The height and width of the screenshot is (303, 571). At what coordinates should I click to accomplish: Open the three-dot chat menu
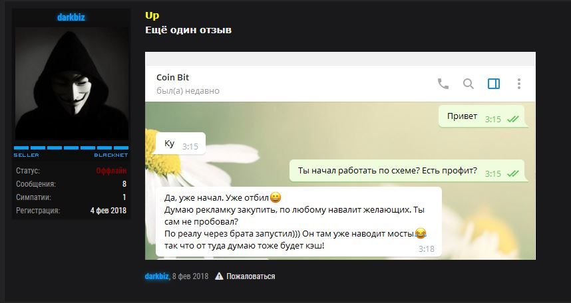(x=519, y=84)
